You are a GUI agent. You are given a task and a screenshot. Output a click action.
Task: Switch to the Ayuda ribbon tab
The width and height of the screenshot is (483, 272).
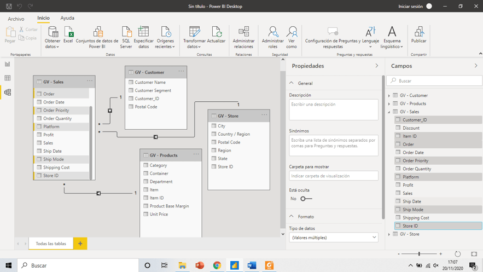(67, 19)
